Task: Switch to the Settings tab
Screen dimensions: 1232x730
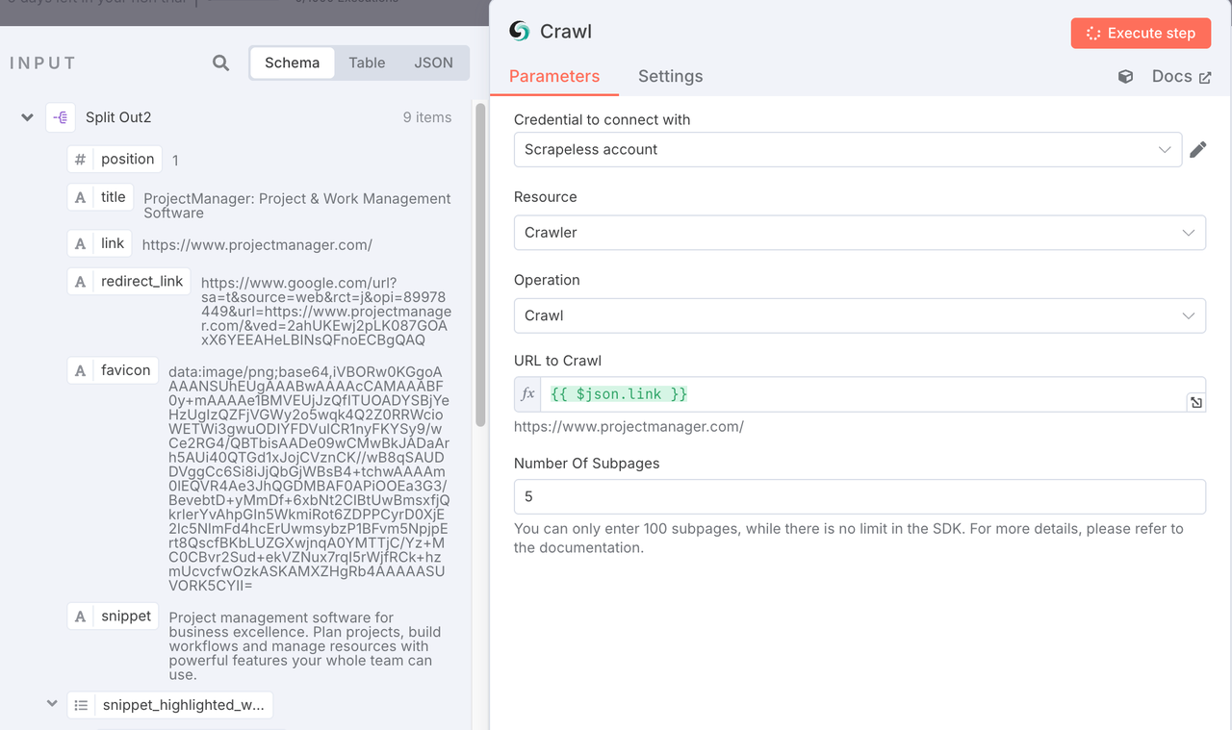Action: pos(671,76)
